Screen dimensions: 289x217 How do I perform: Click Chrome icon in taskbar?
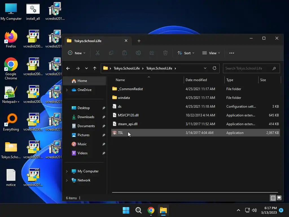pos(151,210)
